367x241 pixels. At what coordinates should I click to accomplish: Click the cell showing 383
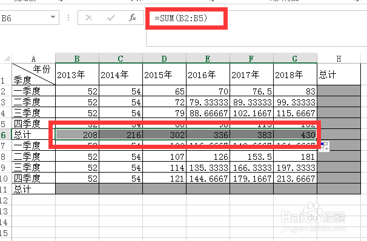[251, 134]
